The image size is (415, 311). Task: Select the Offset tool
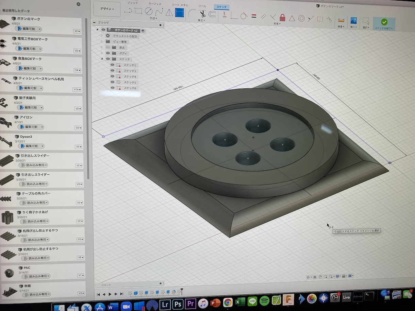click(212, 14)
